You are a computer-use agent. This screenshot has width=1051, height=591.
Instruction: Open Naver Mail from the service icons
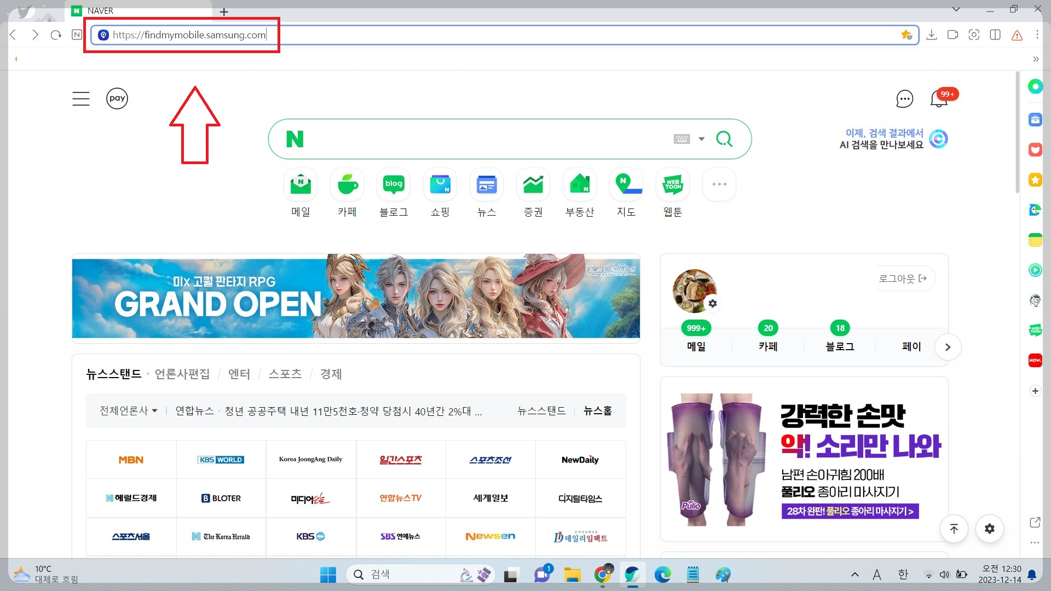(x=300, y=184)
